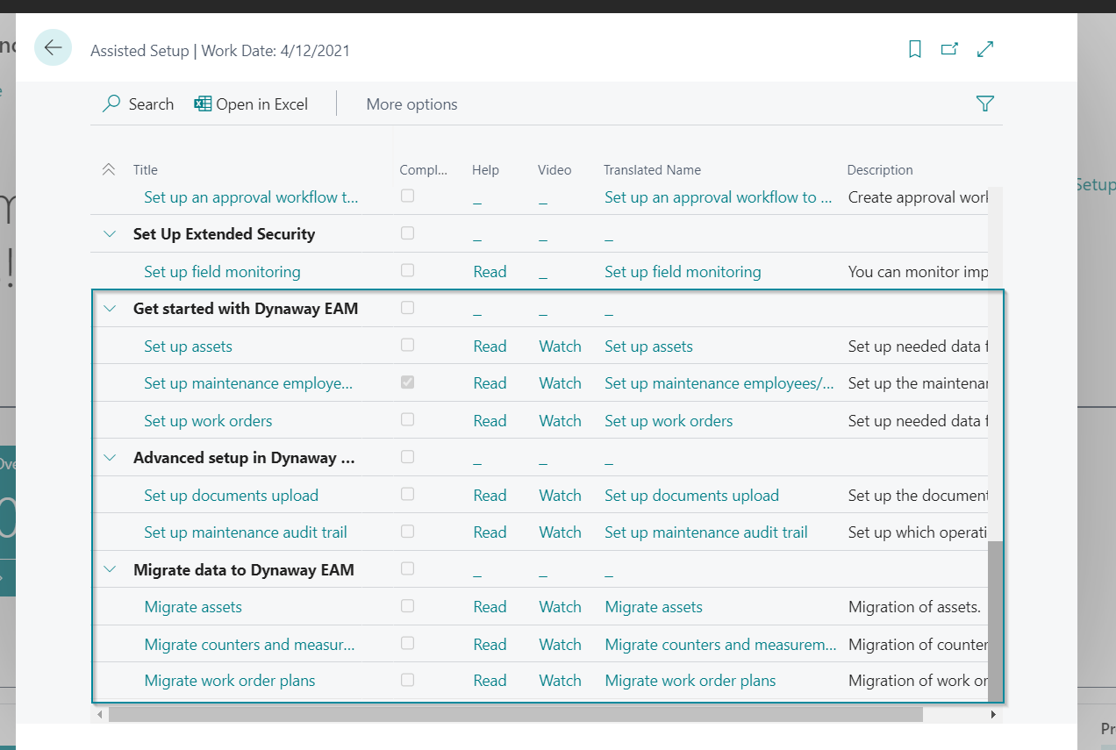Open Set up documents upload title link
Image resolution: width=1116 pixels, height=750 pixels.
click(x=231, y=496)
